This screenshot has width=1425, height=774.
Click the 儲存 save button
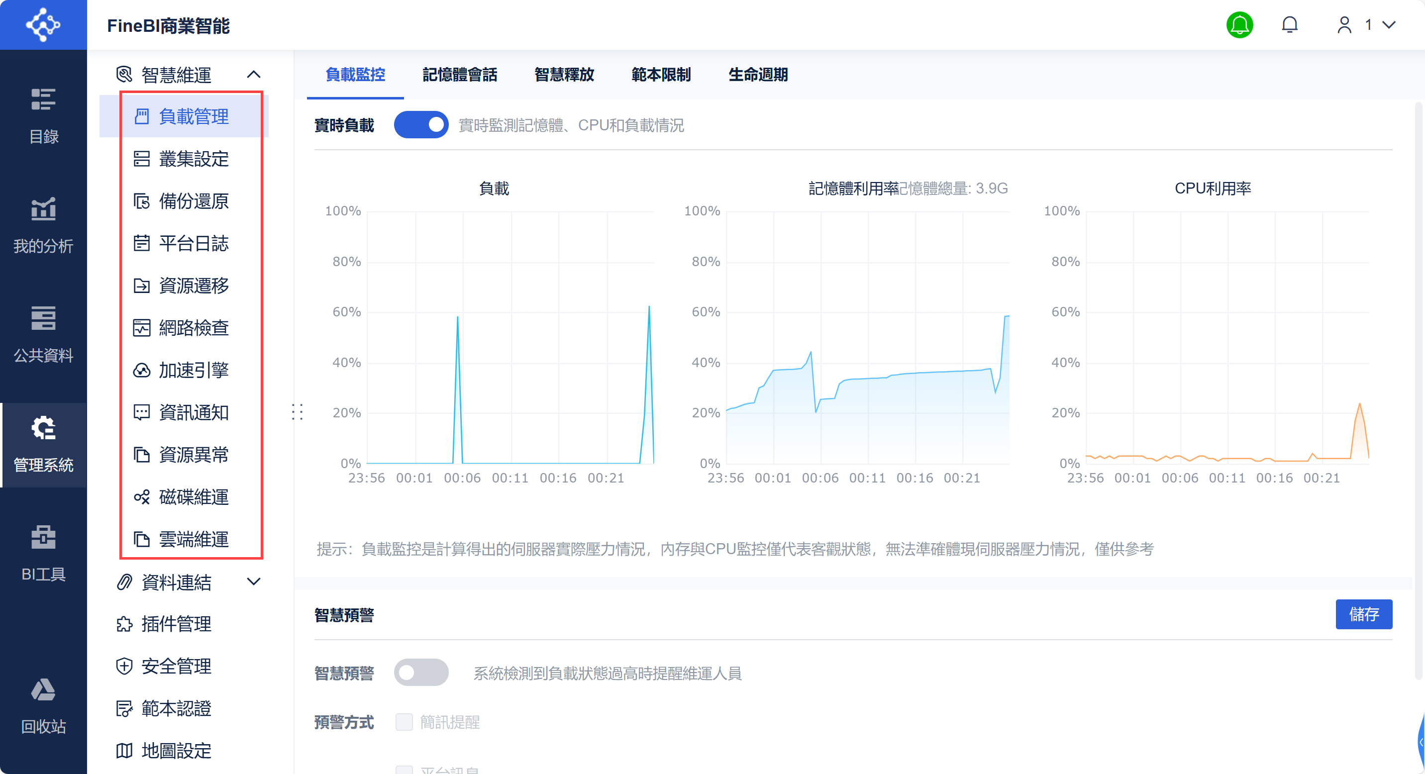(x=1364, y=614)
